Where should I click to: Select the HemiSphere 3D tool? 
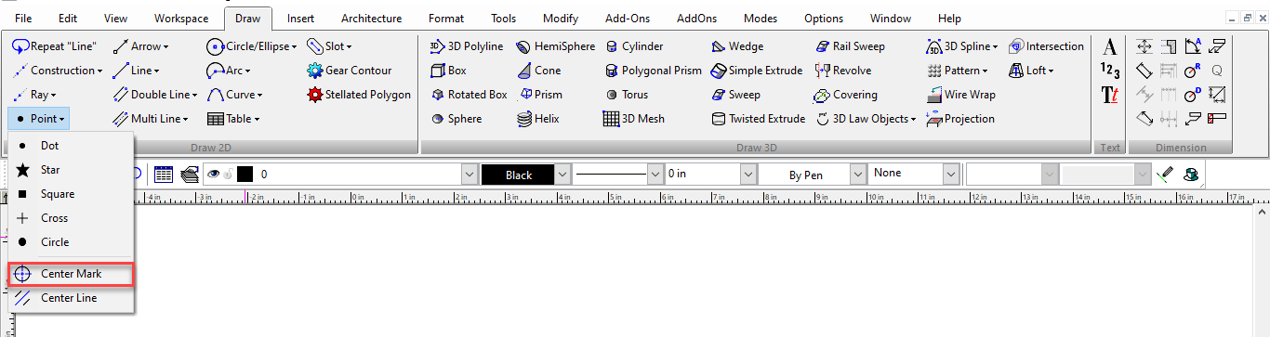[x=555, y=46]
